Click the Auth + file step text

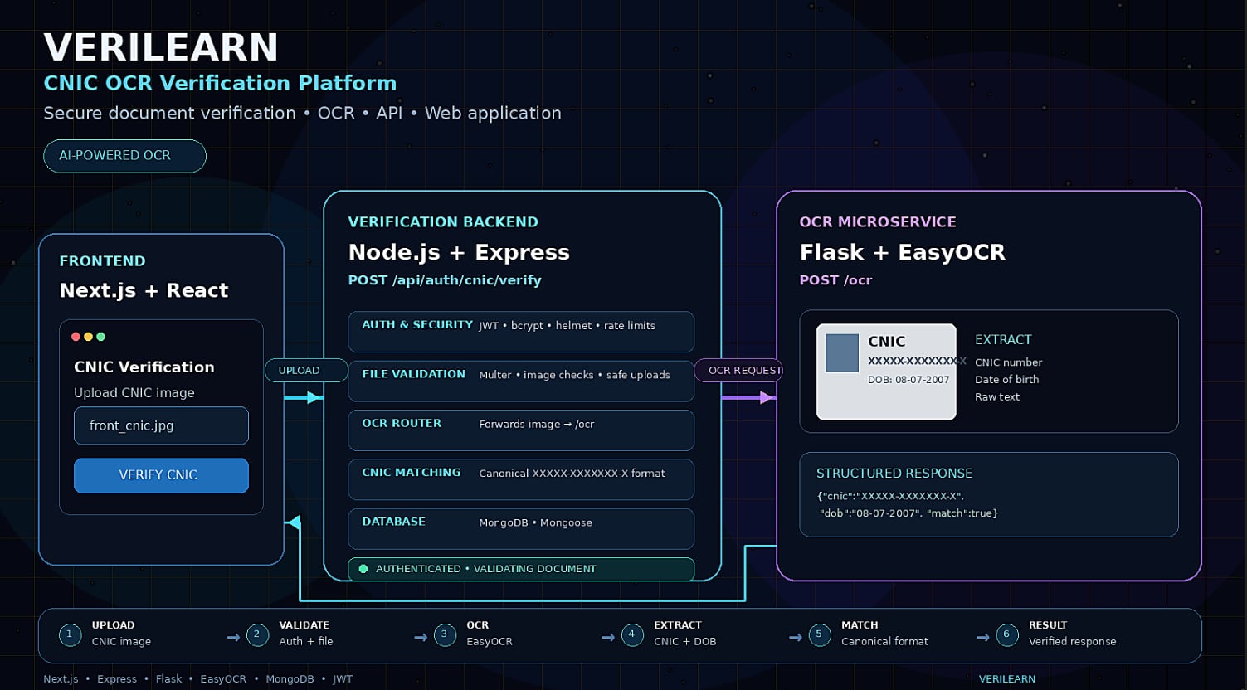tap(305, 642)
